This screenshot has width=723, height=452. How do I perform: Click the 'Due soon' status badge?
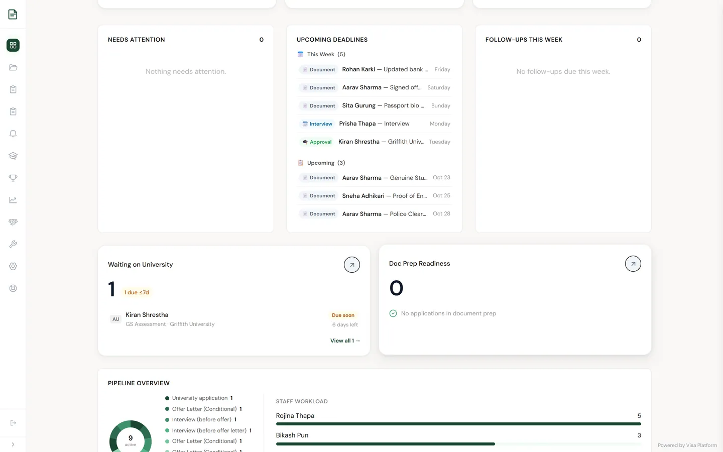pos(343,315)
